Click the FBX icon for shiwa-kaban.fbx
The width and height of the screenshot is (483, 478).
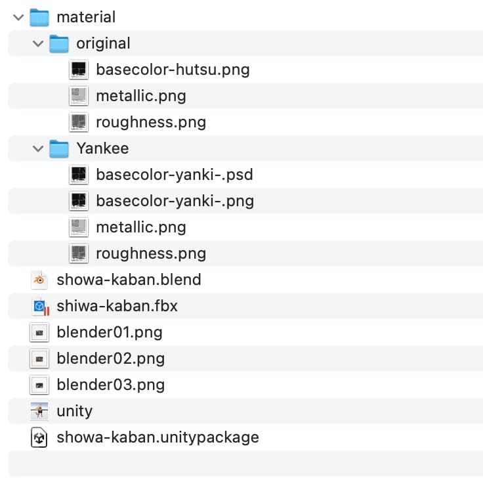point(40,306)
